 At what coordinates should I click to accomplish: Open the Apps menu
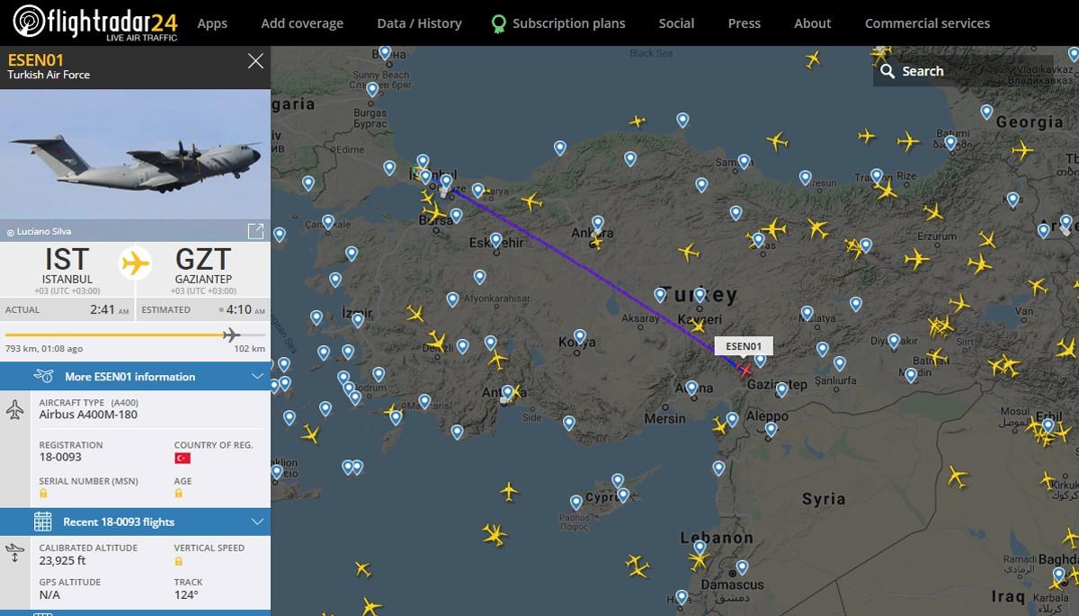coord(212,23)
